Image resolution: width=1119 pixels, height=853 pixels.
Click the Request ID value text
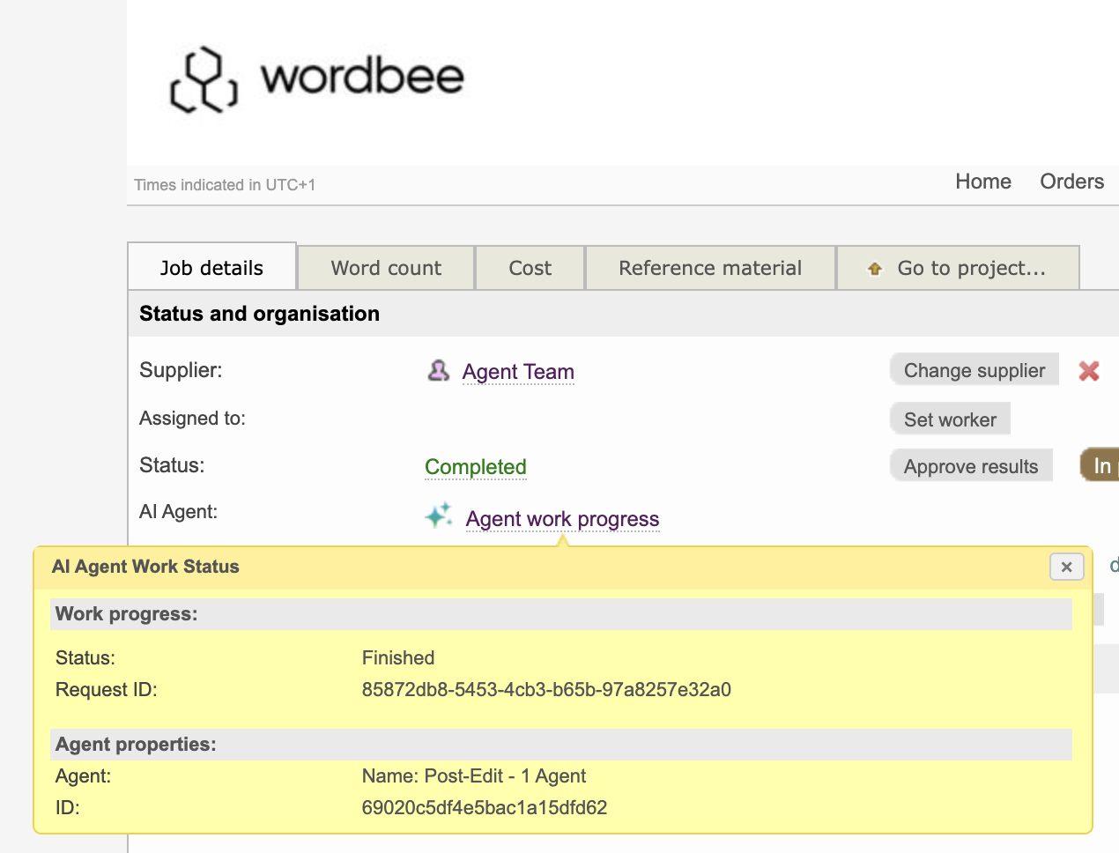click(546, 690)
